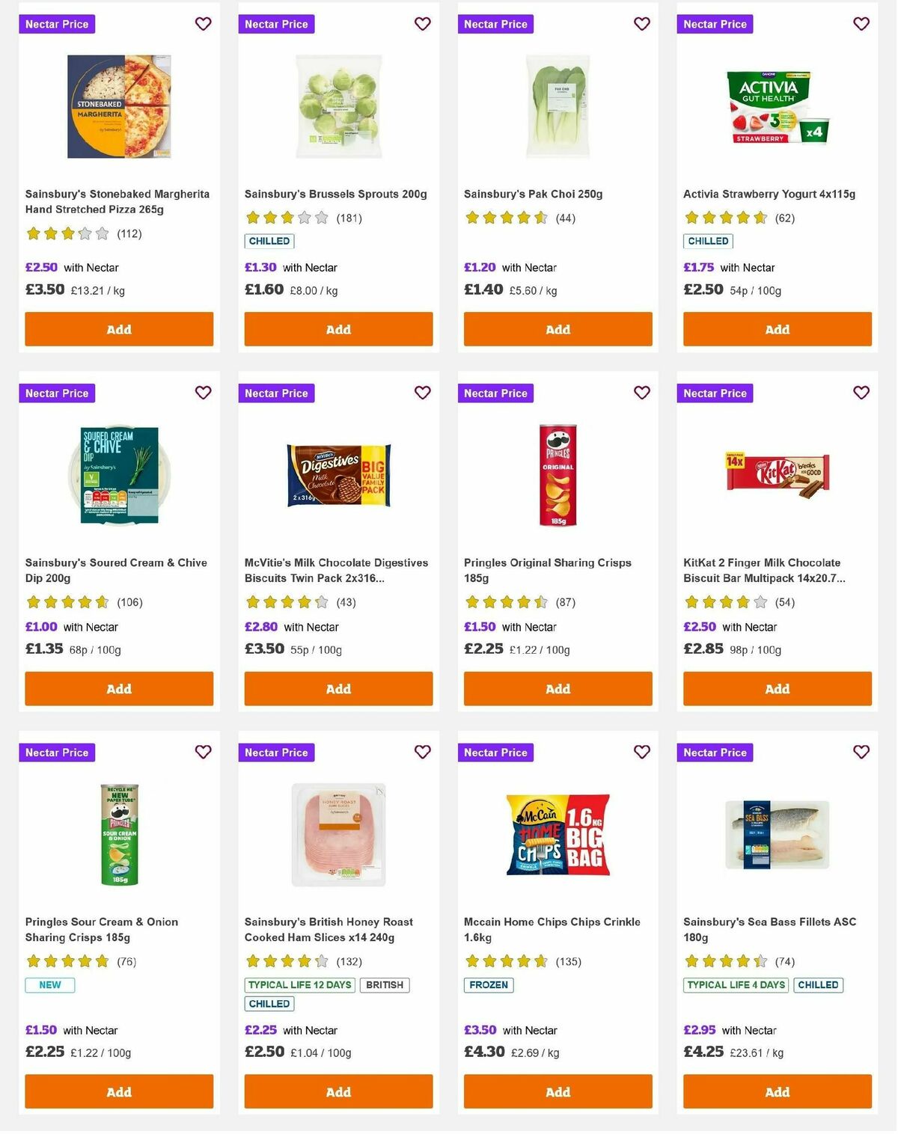Favourite the Soured Cream & Chive Dip
Screen dimensions: 898x1134
203,393
